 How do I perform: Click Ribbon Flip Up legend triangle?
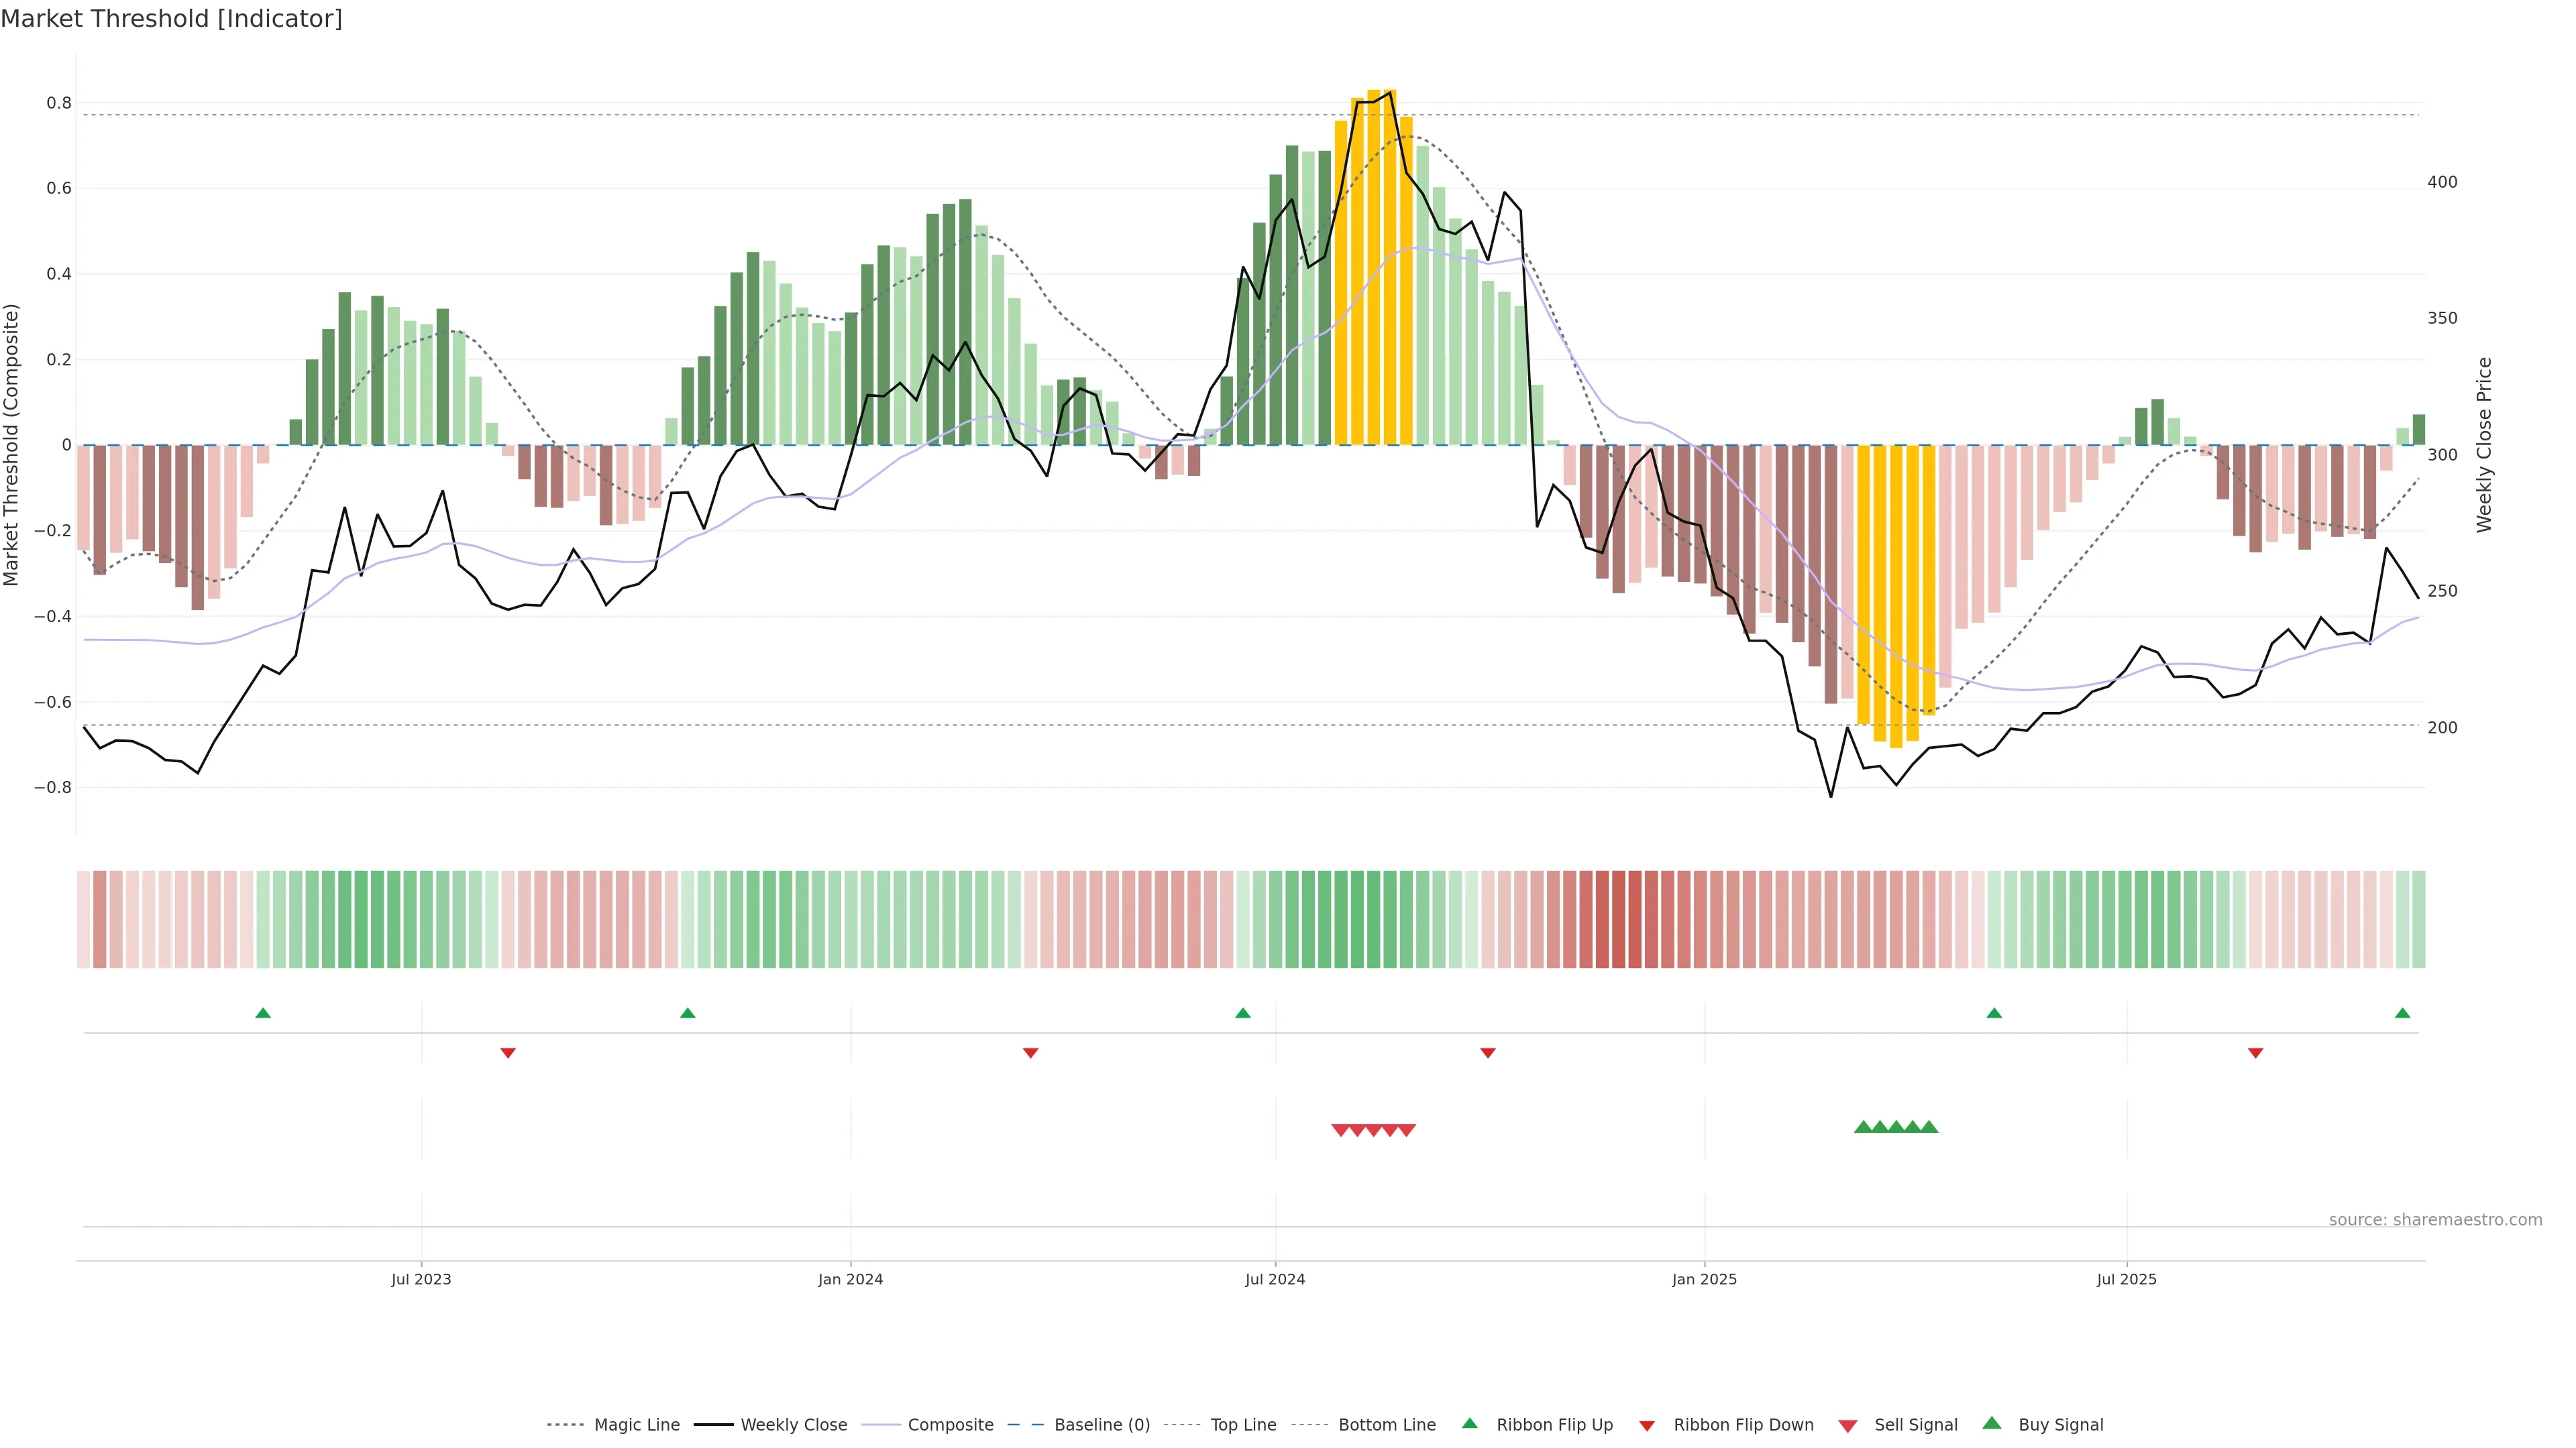(1469, 1423)
